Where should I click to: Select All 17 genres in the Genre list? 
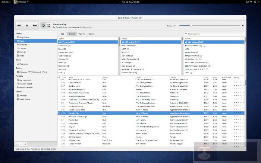click(88, 42)
